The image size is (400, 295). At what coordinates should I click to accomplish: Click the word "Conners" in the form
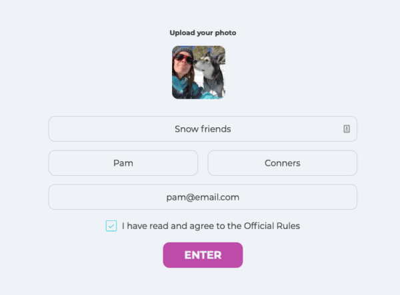coord(282,163)
